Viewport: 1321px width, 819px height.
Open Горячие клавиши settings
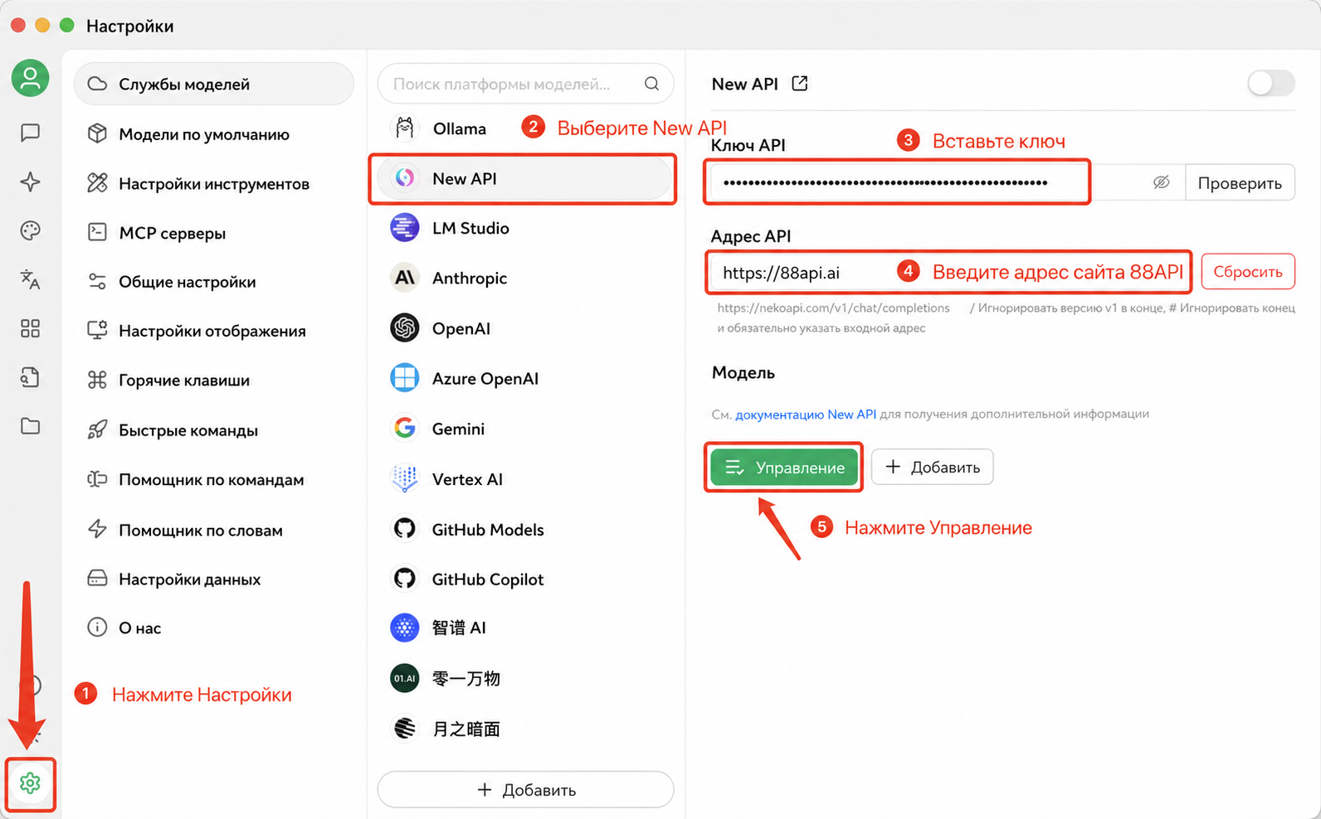(x=214, y=380)
